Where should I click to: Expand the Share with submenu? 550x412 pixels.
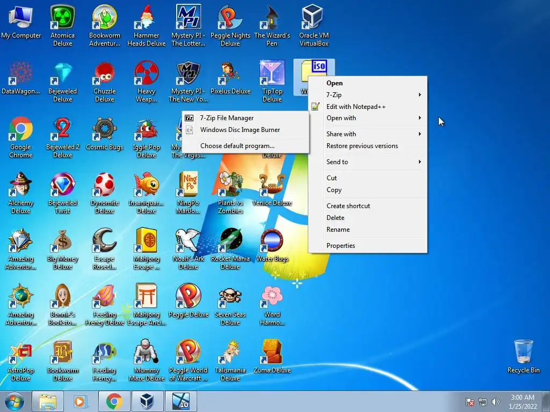click(x=367, y=134)
